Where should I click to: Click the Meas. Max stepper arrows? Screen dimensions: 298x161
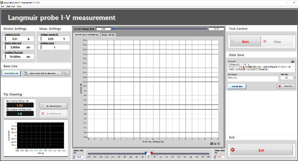(215, 157)
